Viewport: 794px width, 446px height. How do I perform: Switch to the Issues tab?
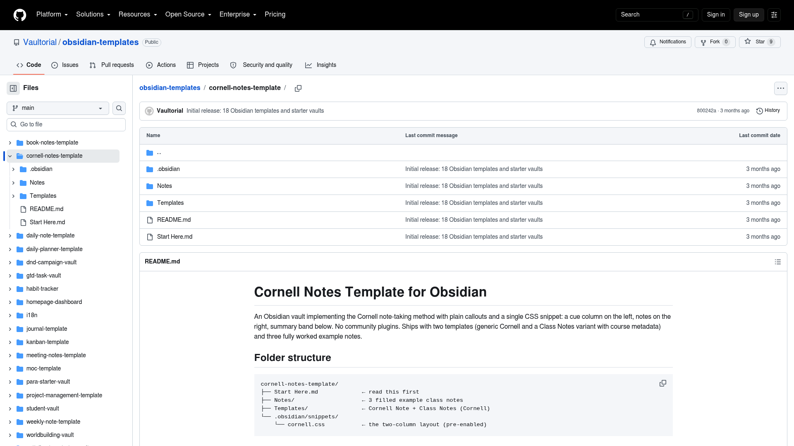[x=65, y=65]
